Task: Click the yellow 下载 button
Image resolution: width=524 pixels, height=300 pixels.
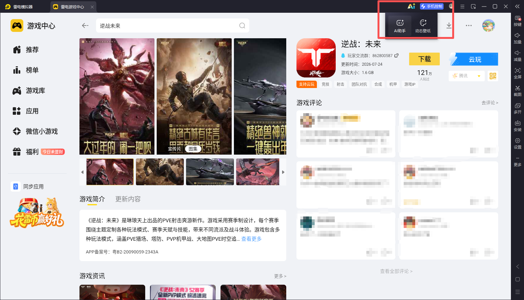Action: coord(424,59)
